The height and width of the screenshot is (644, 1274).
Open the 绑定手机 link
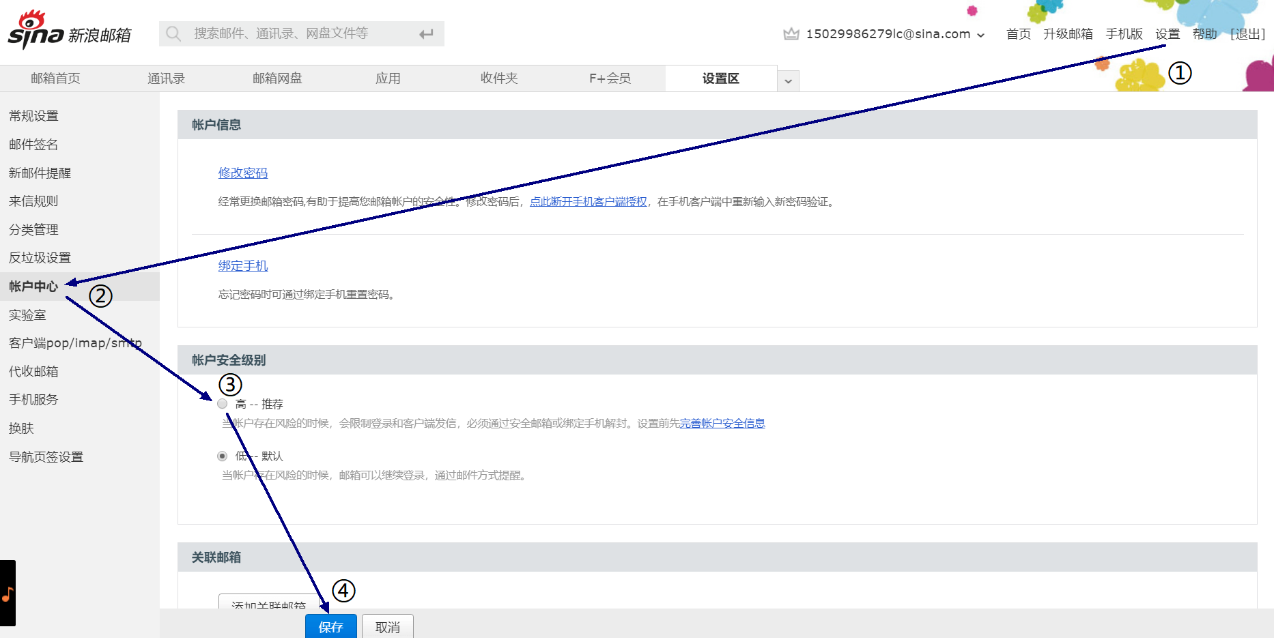click(242, 265)
